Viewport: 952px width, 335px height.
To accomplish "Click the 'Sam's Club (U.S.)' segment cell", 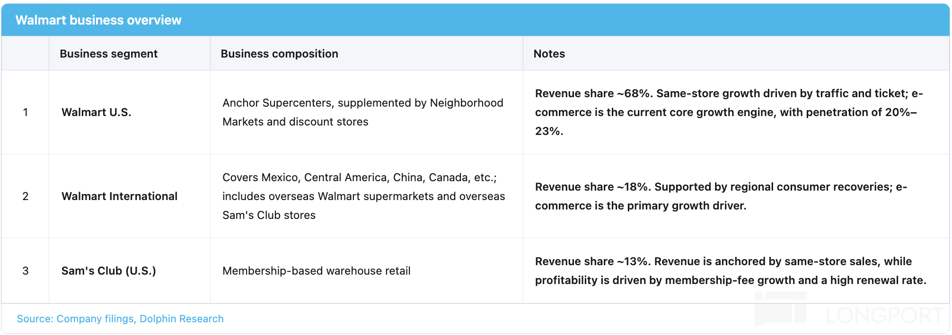I will (x=130, y=271).
